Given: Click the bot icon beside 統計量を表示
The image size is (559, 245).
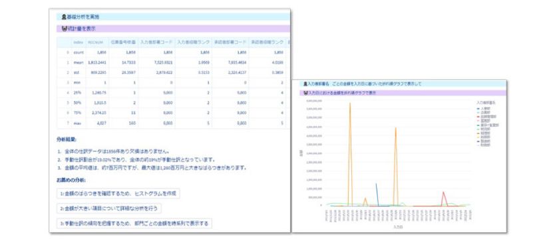Looking at the screenshot, I should click(x=64, y=29).
